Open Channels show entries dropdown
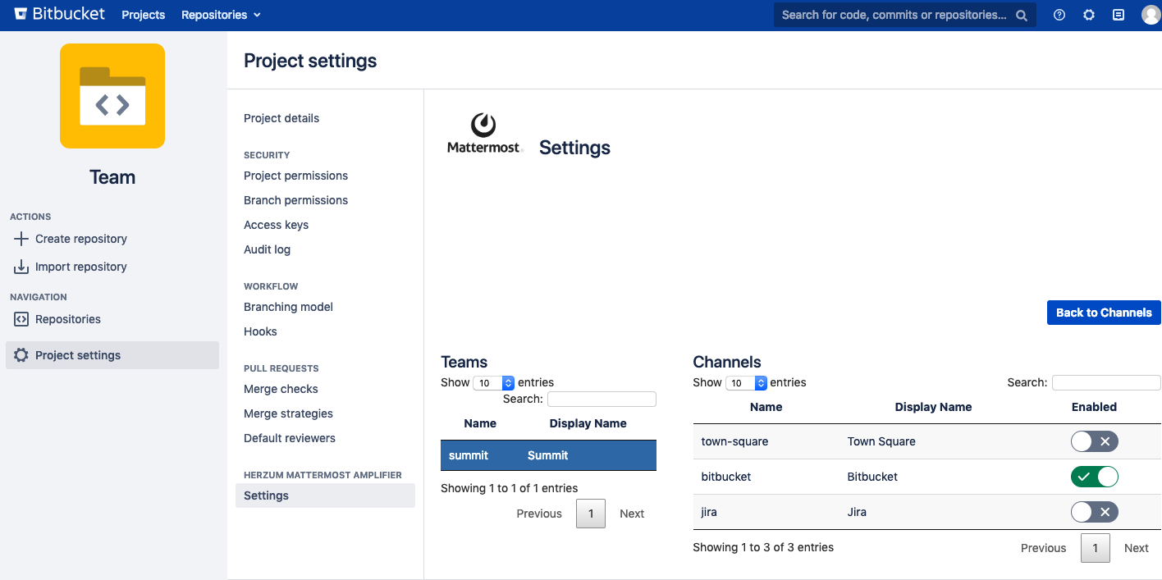1162x580 pixels. pyautogui.click(x=746, y=383)
